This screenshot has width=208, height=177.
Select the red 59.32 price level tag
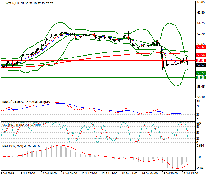201,47
